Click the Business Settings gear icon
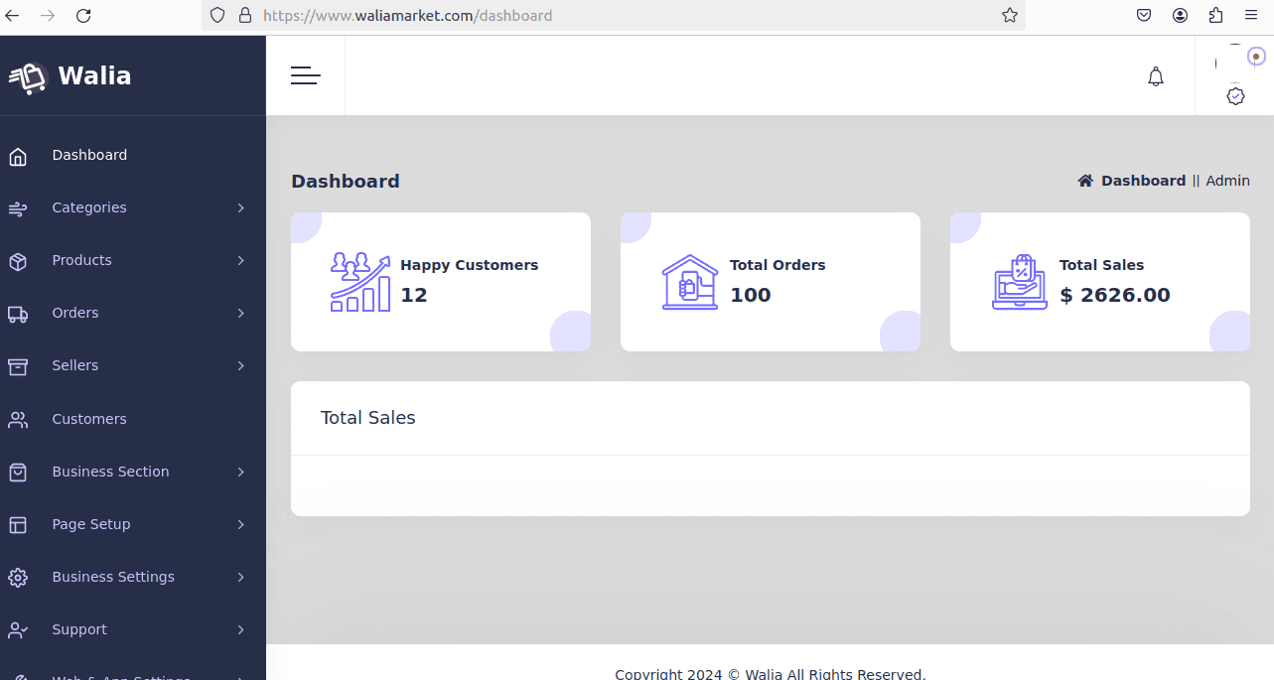 click(x=17, y=577)
